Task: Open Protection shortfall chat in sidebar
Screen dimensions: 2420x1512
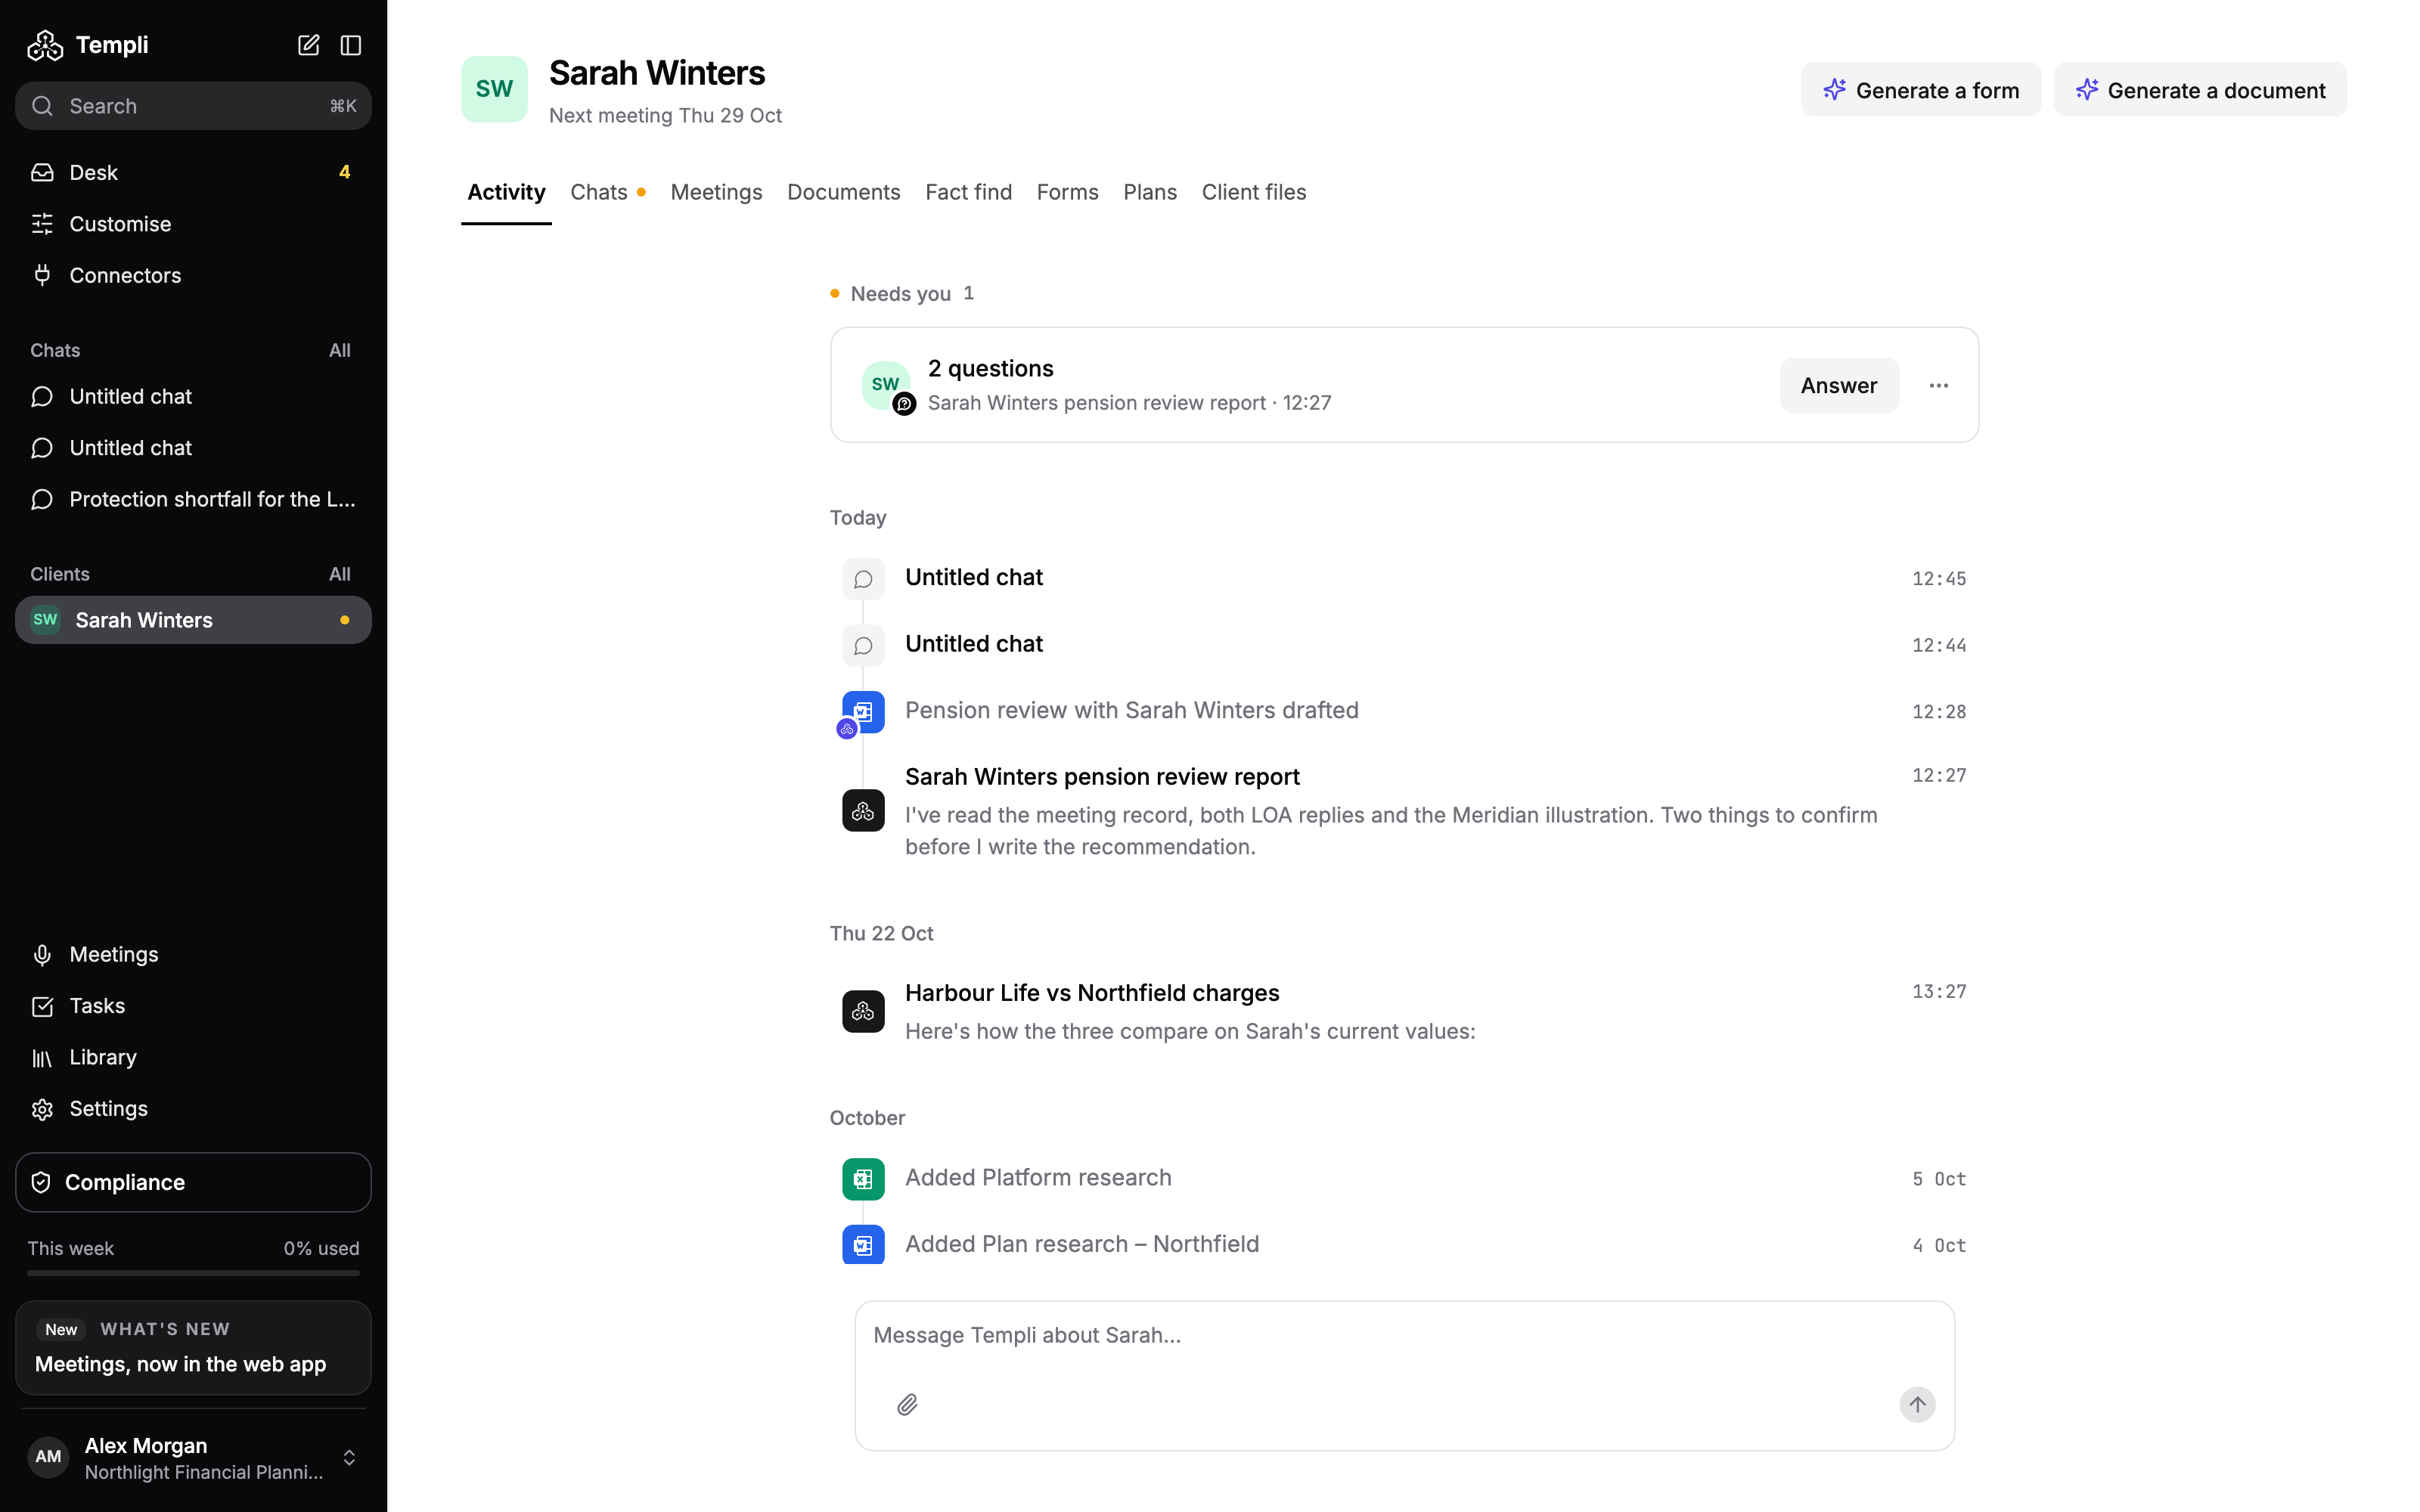Action: 193,499
